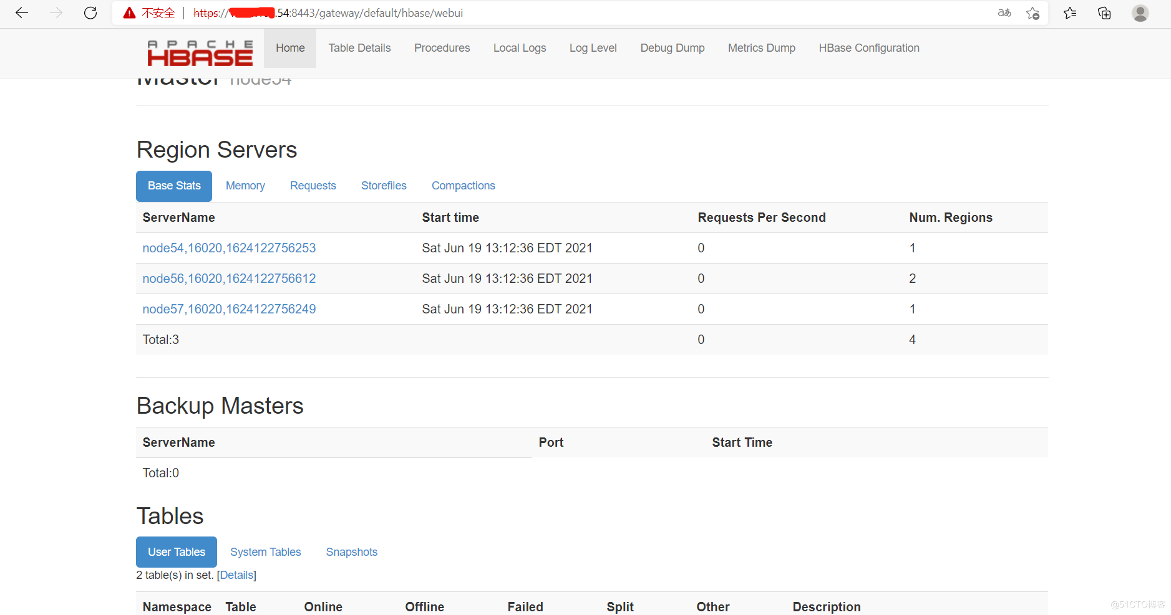Click the Failed column header
1171x615 pixels.
click(x=525, y=607)
